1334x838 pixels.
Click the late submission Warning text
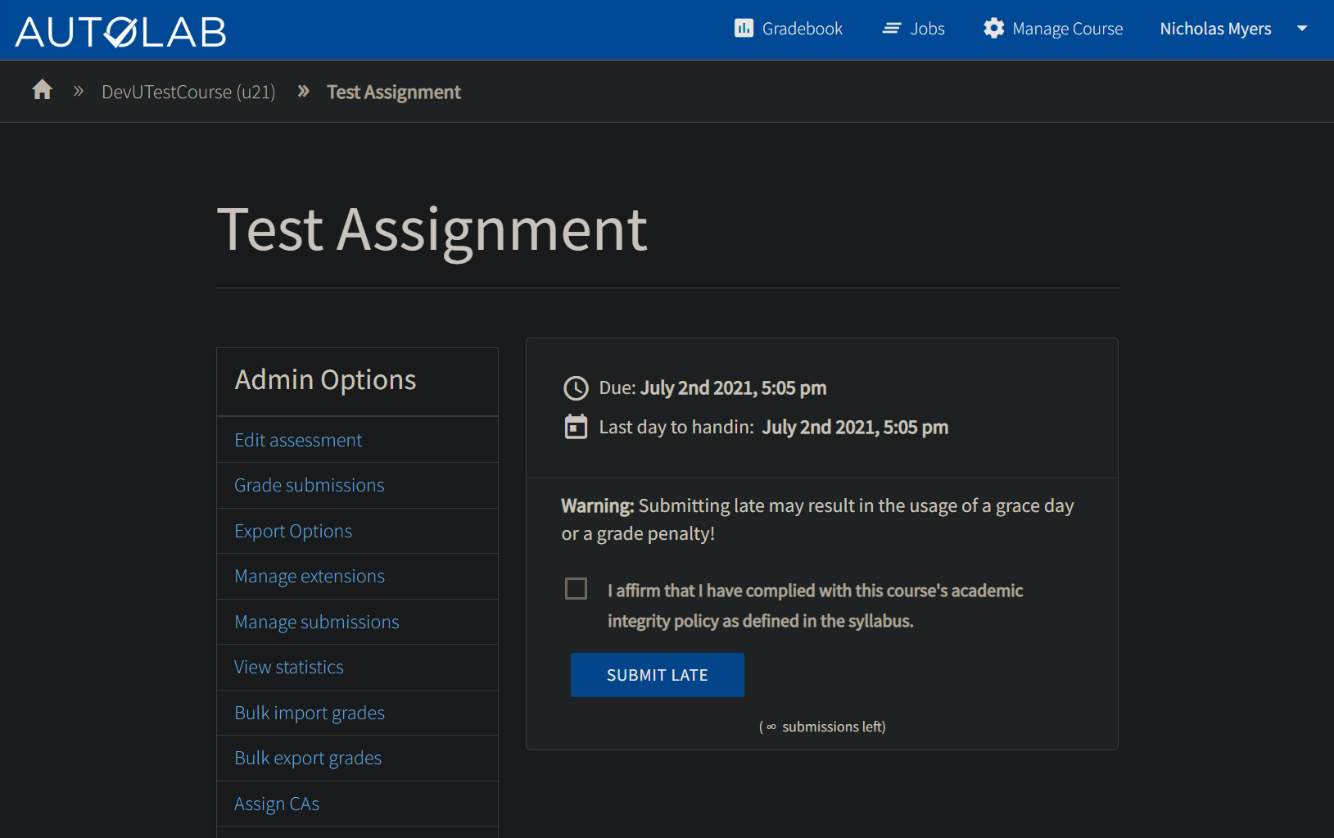point(817,519)
